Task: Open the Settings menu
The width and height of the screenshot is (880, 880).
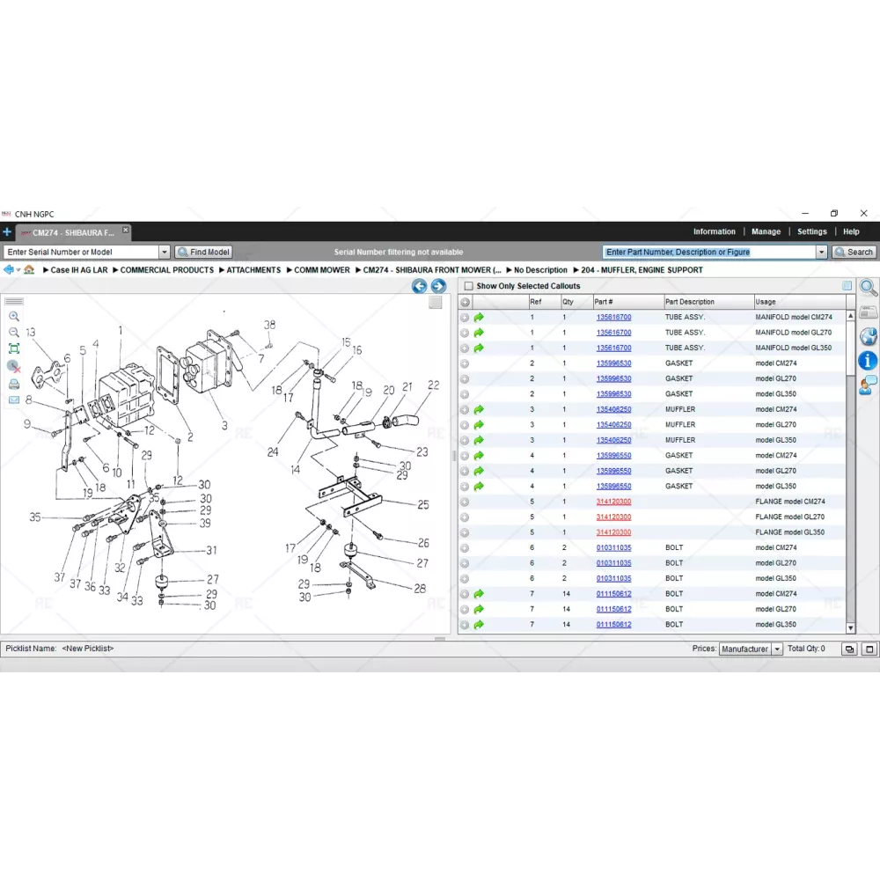Action: (x=811, y=231)
